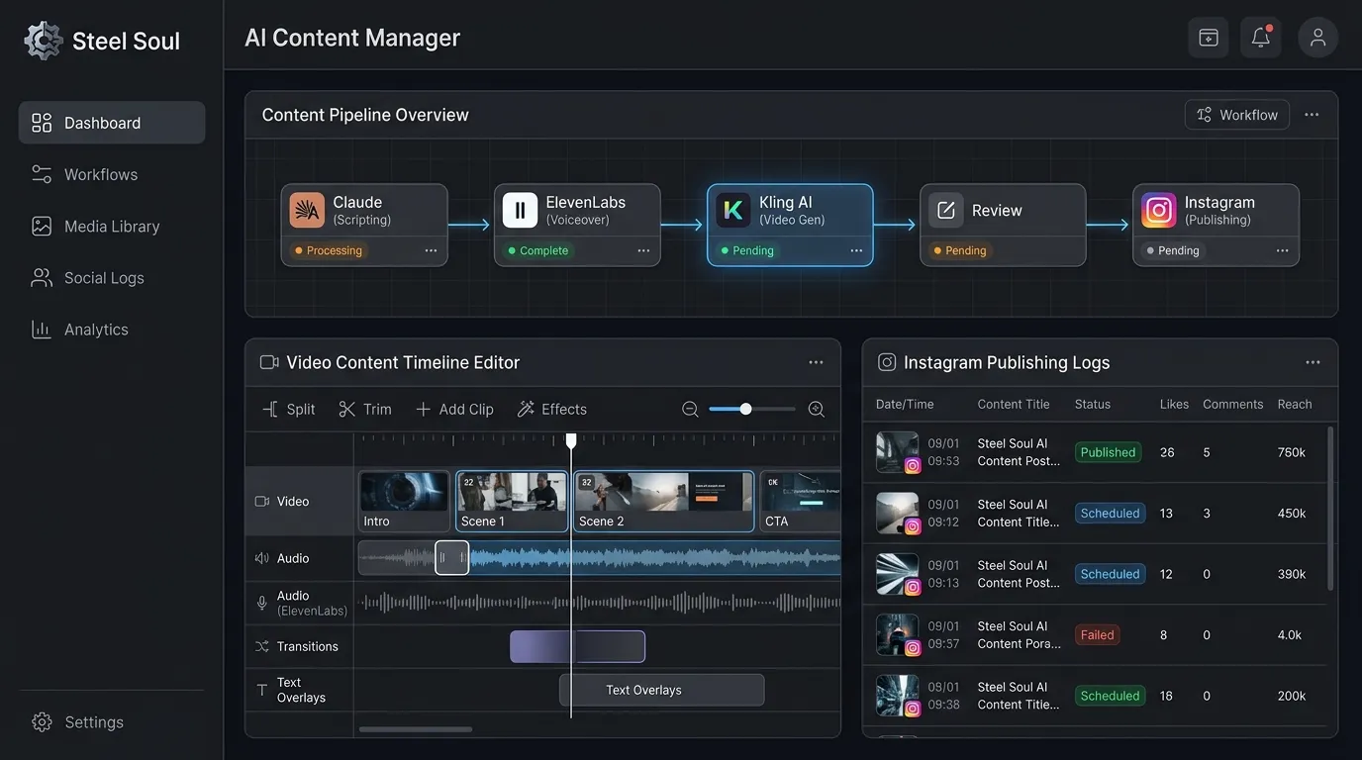Click the Published status badge
The image size is (1362, 760).
pyautogui.click(x=1108, y=452)
